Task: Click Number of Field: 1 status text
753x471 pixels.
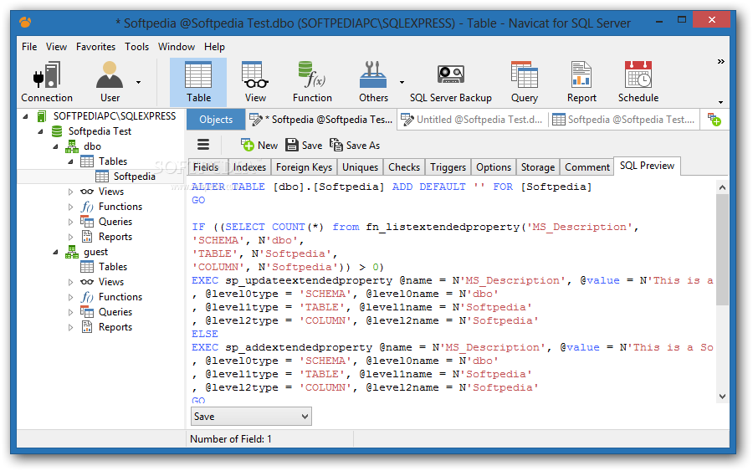Action: click(231, 439)
